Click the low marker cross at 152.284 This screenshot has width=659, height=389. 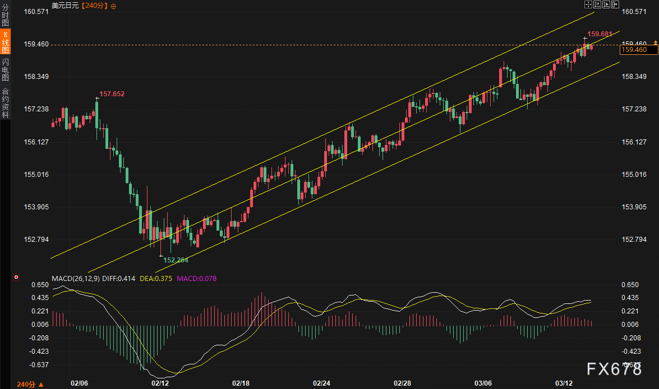point(161,256)
